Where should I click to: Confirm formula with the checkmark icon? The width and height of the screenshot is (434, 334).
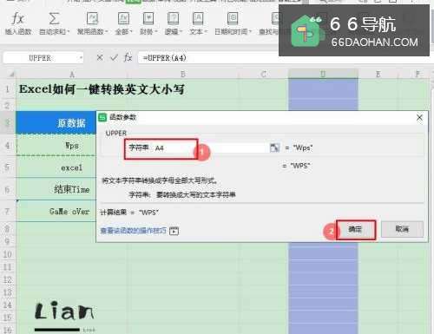pyautogui.click(x=114, y=58)
